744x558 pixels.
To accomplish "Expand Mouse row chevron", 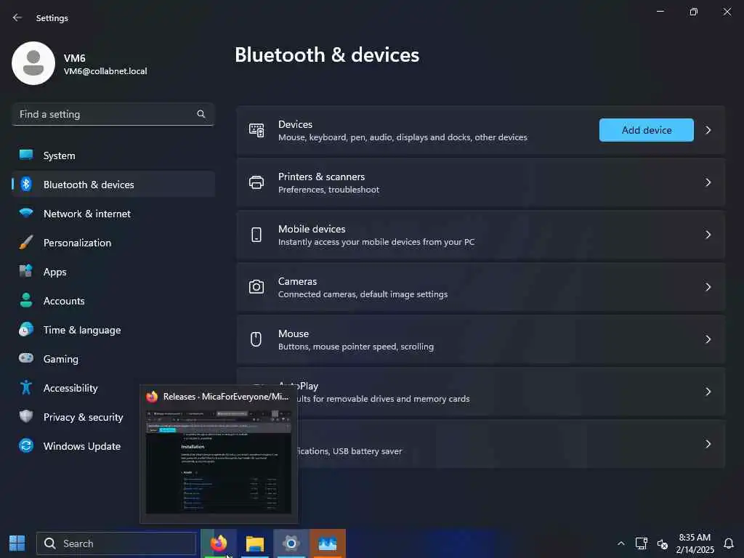I will tap(708, 339).
